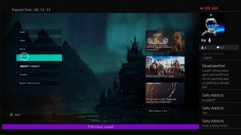The image size is (241, 135).
Task: Toggle the disabled camera icon
Action: tap(203, 40)
